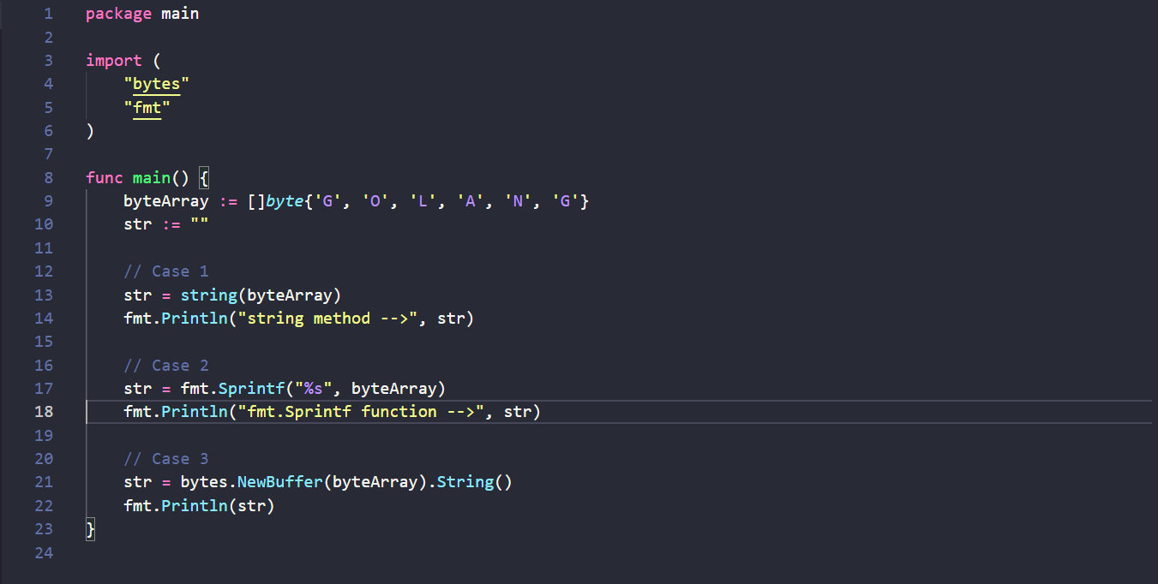The image size is (1158, 584).
Task: Click line number 9 to set a breakpoint
Action: (47, 200)
